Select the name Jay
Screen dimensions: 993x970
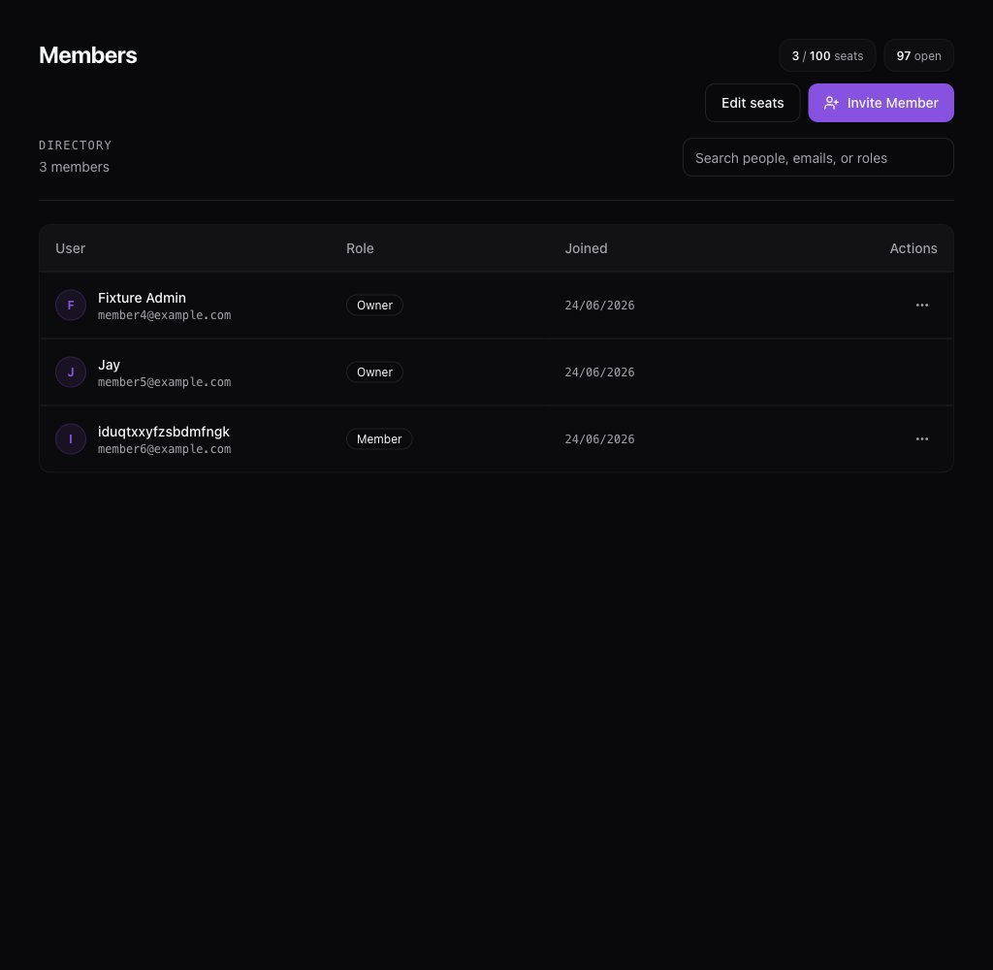(x=109, y=365)
